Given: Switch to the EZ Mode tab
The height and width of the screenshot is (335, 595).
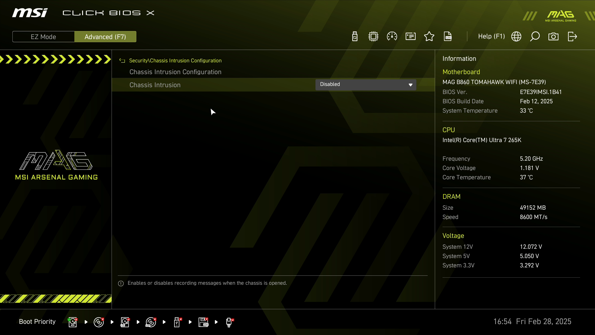Looking at the screenshot, I should click(x=43, y=37).
